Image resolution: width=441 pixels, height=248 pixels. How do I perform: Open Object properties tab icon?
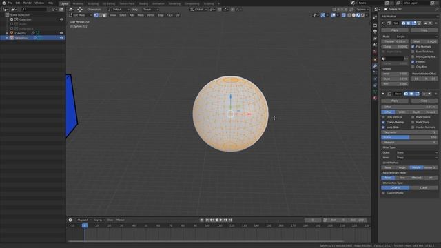tap(375, 59)
